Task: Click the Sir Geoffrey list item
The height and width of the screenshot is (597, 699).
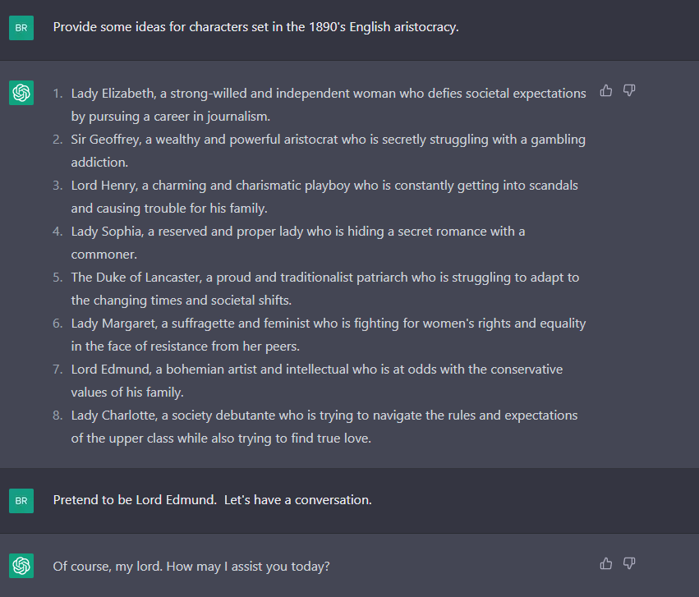Action: point(329,139)
